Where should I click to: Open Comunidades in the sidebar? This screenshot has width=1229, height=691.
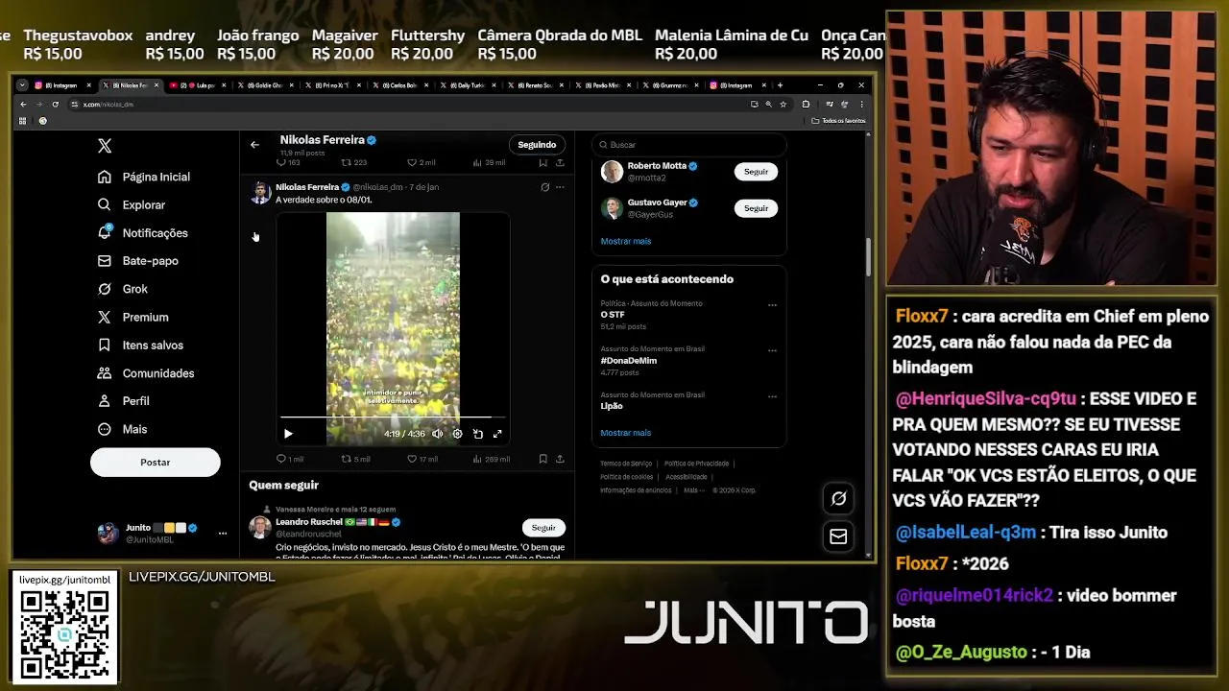tap(146, 372)
